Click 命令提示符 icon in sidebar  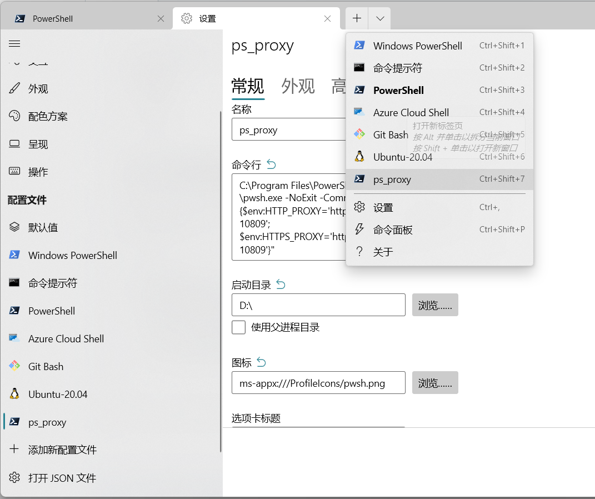(x=14, y=282)
